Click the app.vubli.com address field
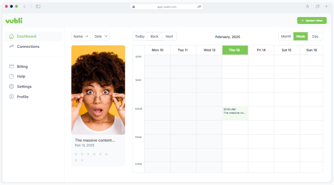Screen dimensions: 334x185 click(x=167, y=7)
